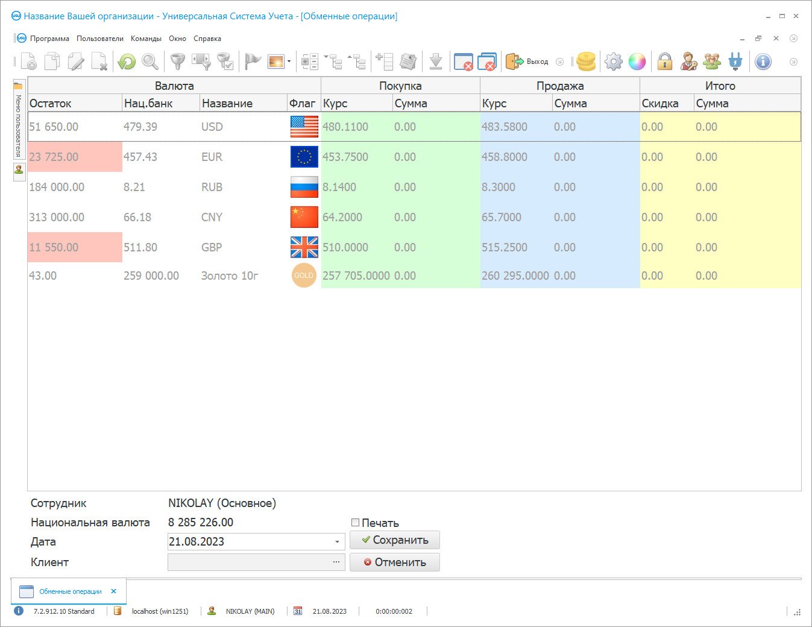The image size is (812, 627).
Task: Click the Выход exit door icon
Action: 514,61
